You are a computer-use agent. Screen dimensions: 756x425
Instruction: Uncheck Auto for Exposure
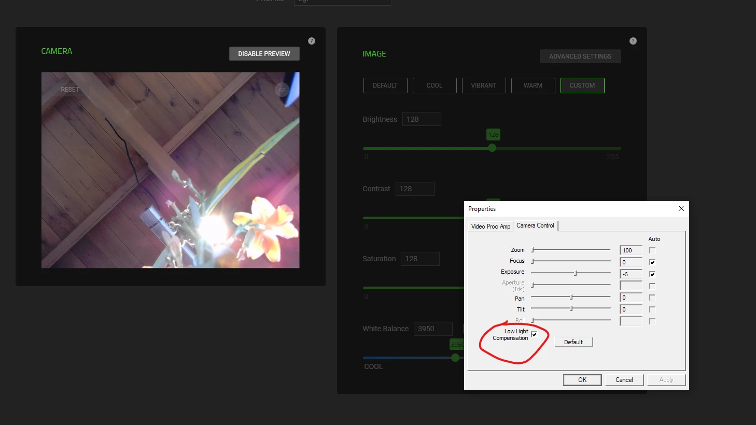(652, 274)
